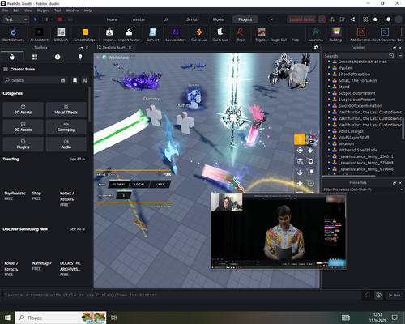This screenshot has width=405, height=324.
Task: Click the cloud publish icon
Action: click(375, 19)
